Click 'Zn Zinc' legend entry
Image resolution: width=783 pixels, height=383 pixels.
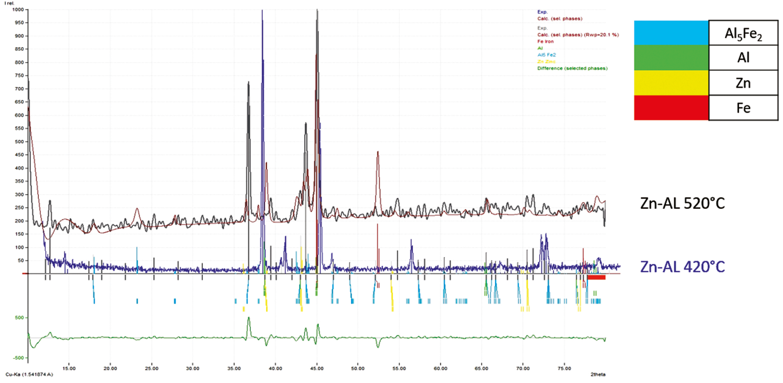point(546,62)
